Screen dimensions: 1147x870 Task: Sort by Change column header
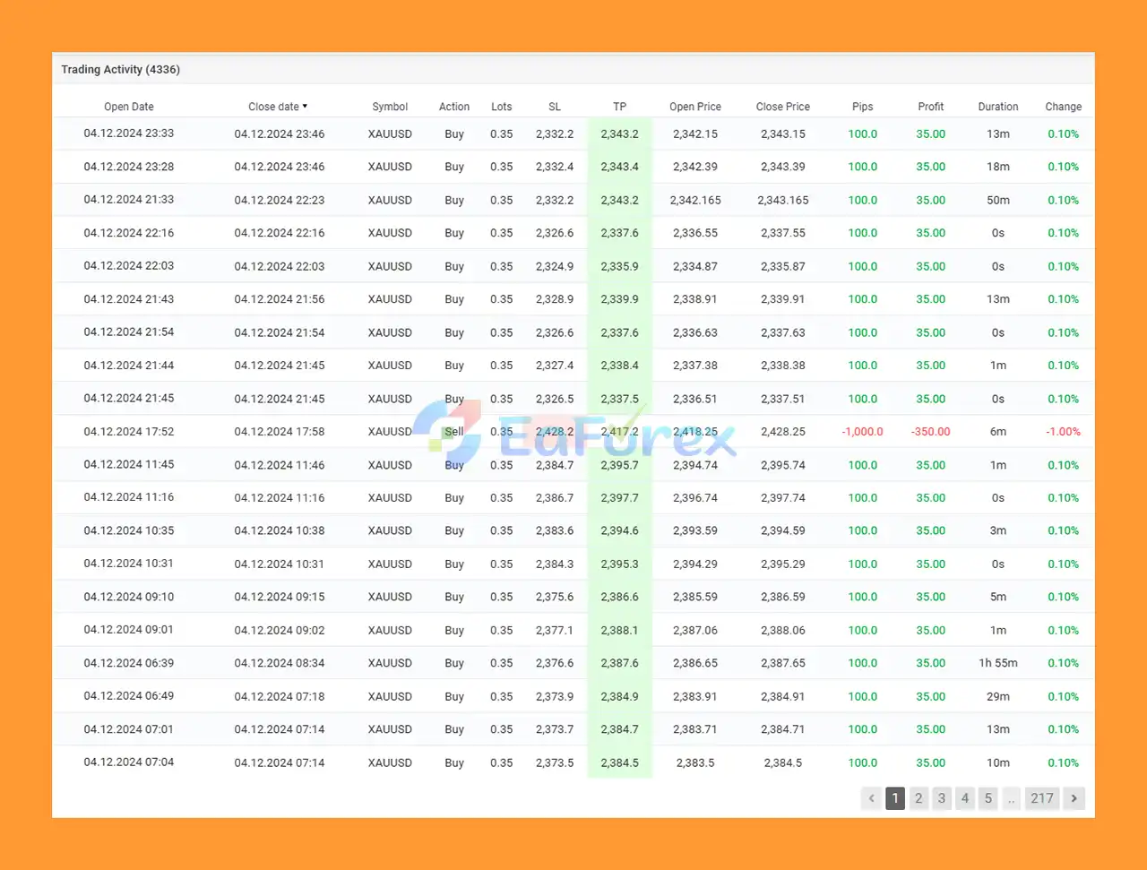click(x=1064, y=107)
